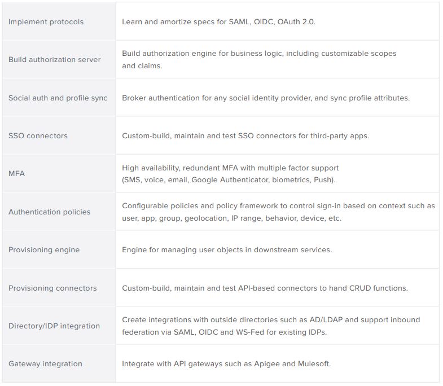Click the "Provisioning engine" row label
The height and width of the screenshot is (386, 443).
(x=44, y=250)
